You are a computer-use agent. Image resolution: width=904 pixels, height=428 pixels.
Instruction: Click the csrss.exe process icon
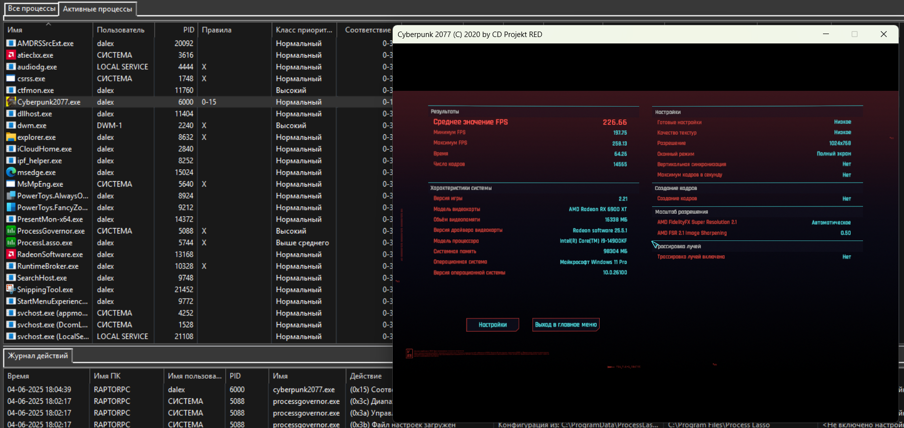click(x=11, y=78)
